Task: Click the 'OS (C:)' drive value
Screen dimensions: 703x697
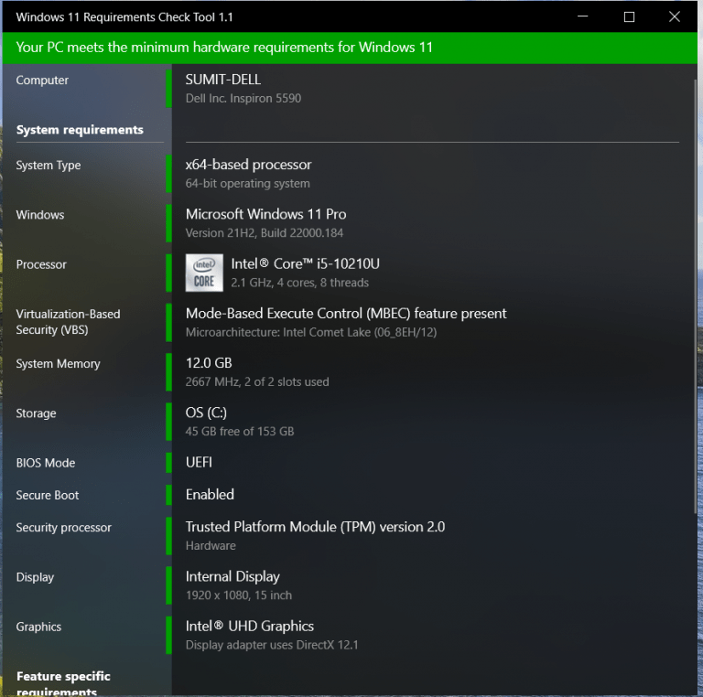Action: (206, 413)
